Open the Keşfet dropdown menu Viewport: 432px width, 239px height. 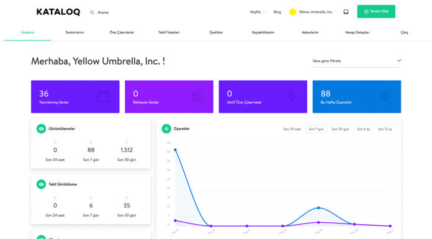(258, 12)
